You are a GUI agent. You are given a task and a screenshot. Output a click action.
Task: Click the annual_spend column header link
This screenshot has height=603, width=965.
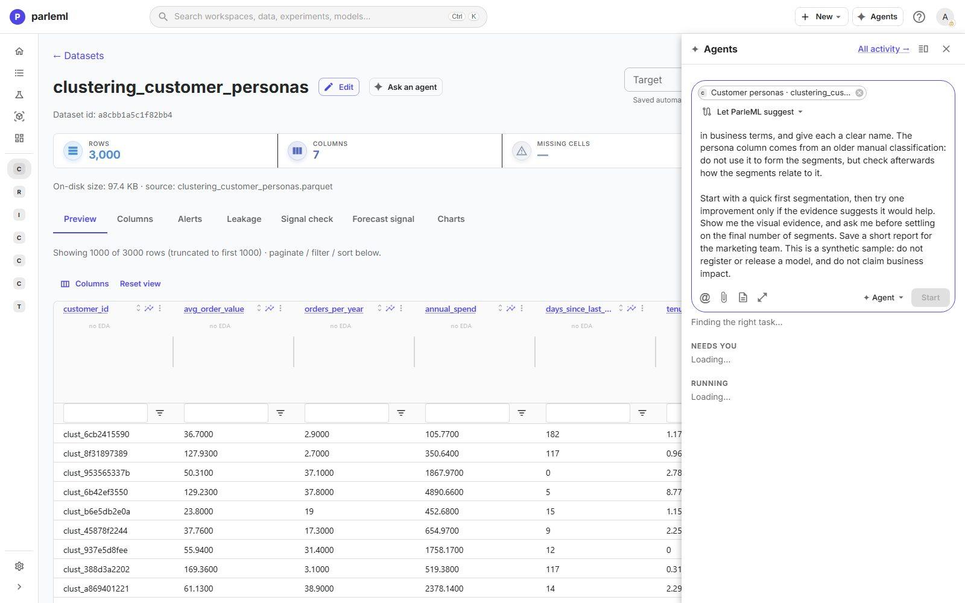pyautogui.click(x=451, y=309)
